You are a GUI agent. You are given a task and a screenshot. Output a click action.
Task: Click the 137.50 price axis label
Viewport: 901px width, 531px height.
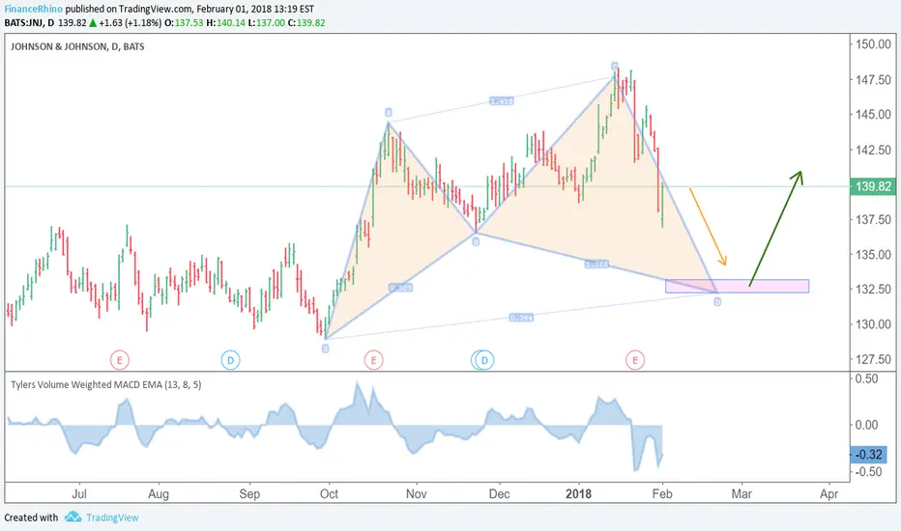pyautogui.click(x=873, y=219)
